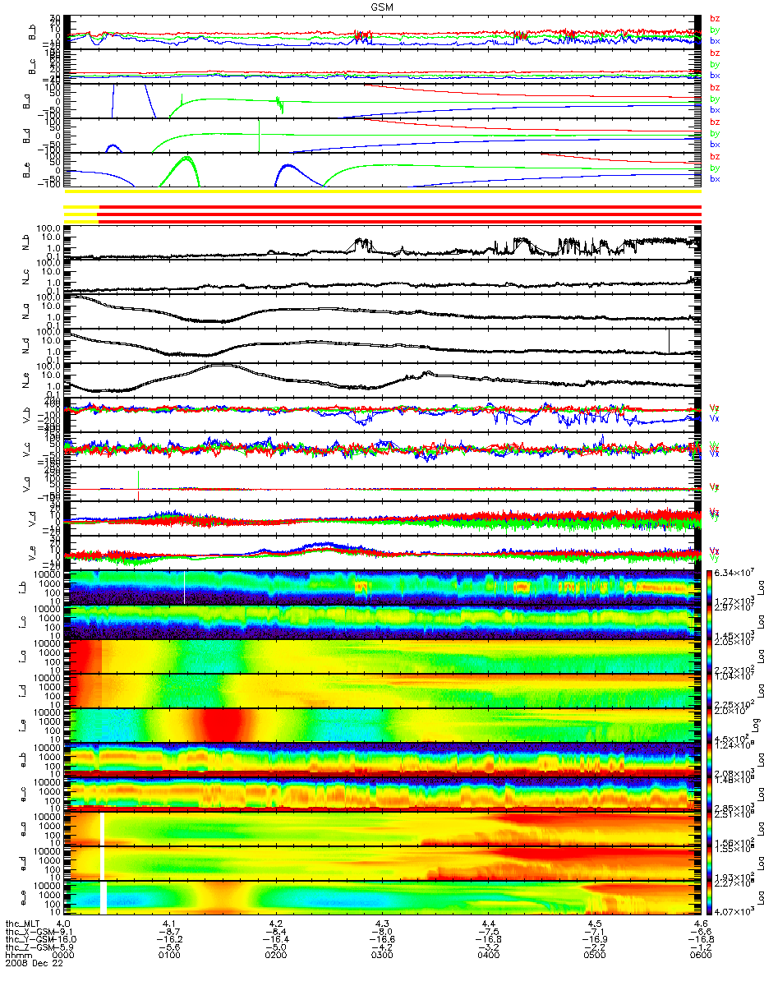Click the X-GSM value -8.7

[170, 933]
